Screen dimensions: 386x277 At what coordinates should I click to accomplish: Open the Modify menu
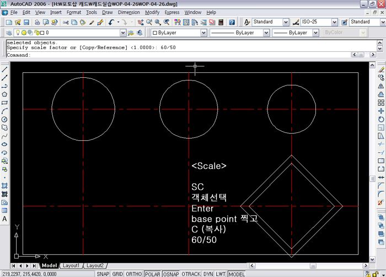152,12
